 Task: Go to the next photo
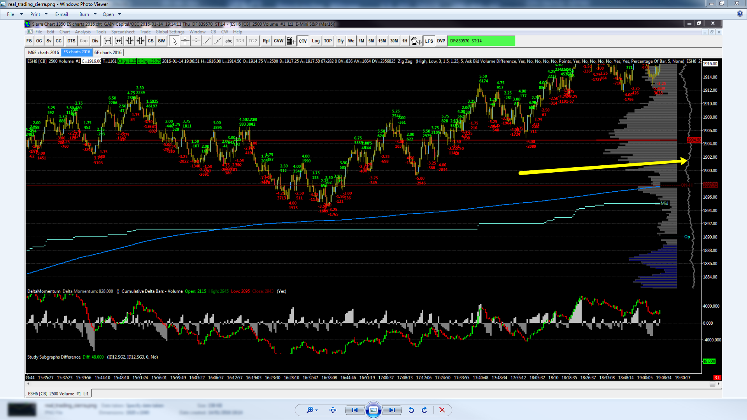(392, 410)
